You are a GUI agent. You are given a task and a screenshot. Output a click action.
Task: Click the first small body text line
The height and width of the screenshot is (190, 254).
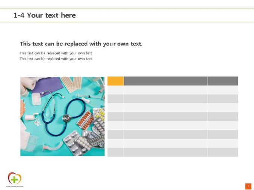pyautogui.click(x=56, y=53)
